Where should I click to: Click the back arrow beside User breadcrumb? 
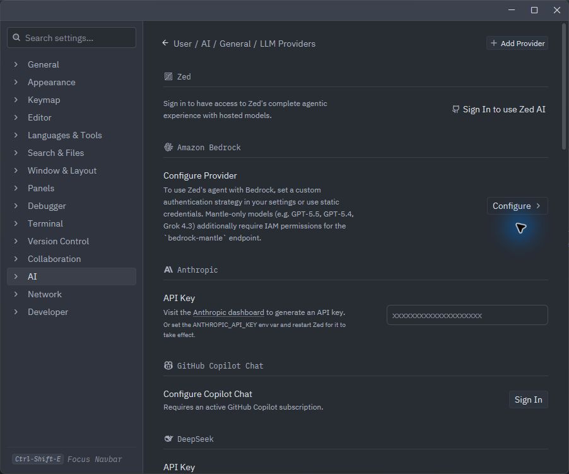click(x=165, y=43)
